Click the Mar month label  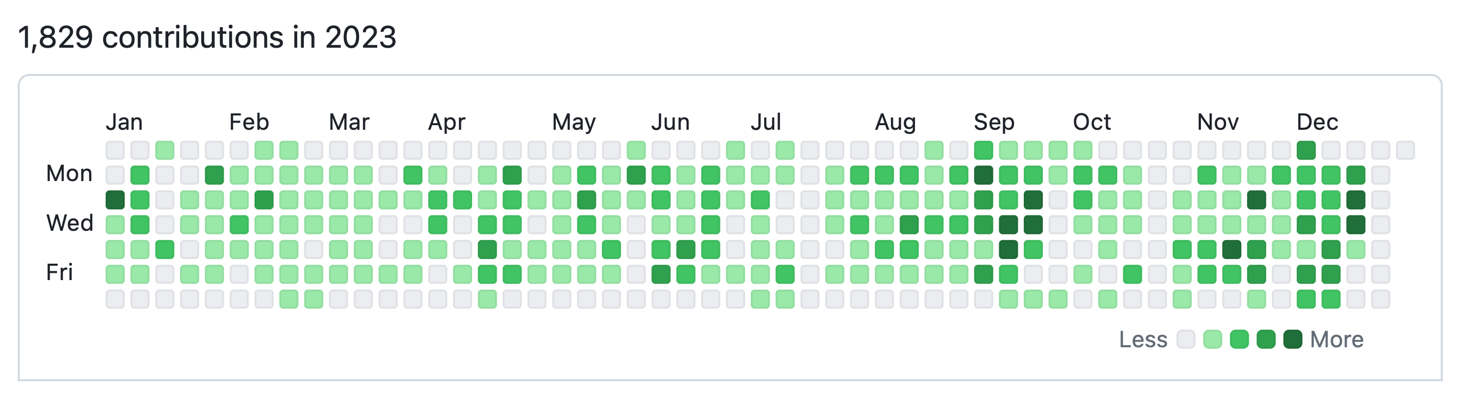349,122
